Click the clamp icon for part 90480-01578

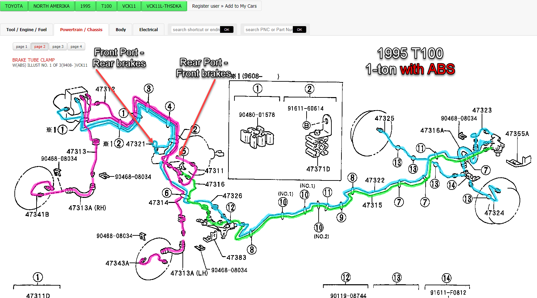(x=257, y=137)
